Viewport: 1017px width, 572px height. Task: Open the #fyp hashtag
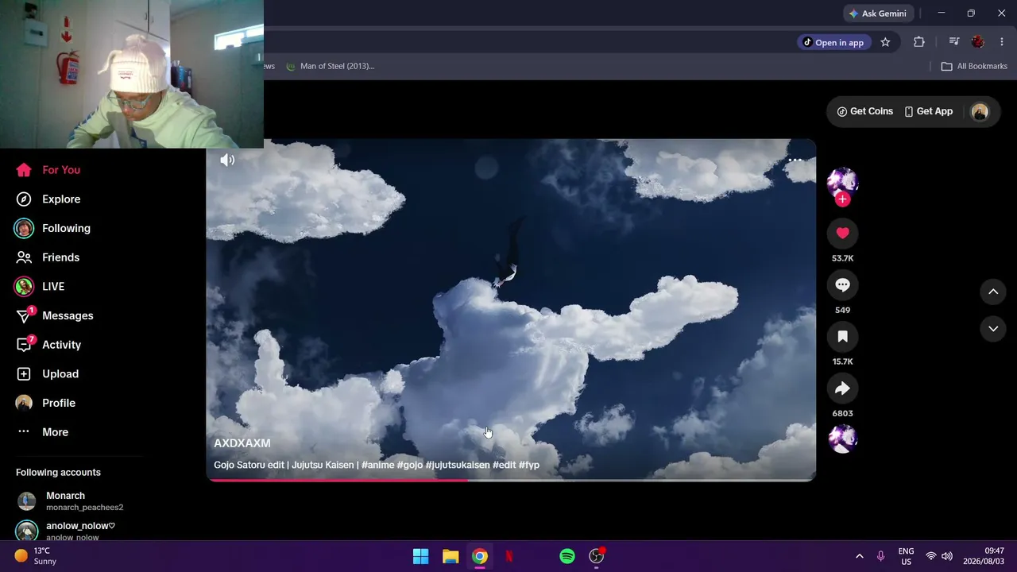click(529, 465)
